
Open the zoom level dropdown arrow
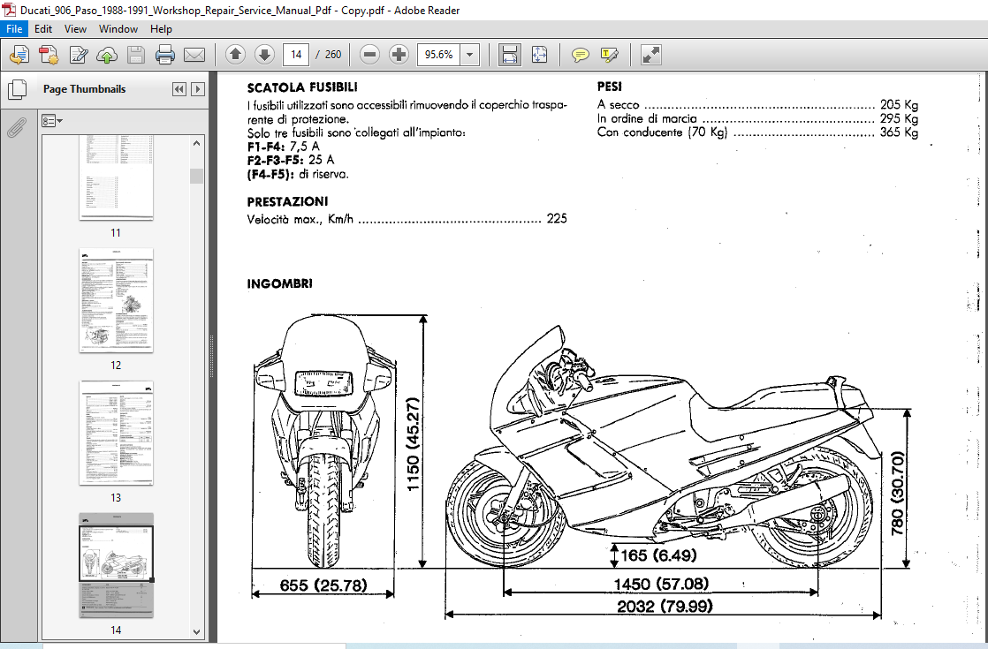click(469, 55)
